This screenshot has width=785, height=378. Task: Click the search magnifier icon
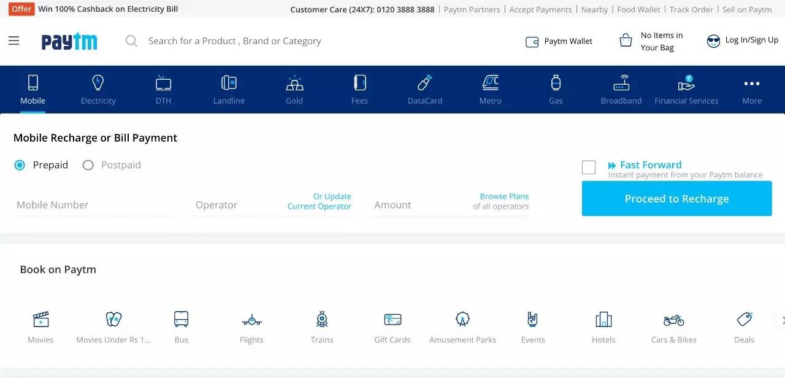pyautogui.click(x=131, y=41)
